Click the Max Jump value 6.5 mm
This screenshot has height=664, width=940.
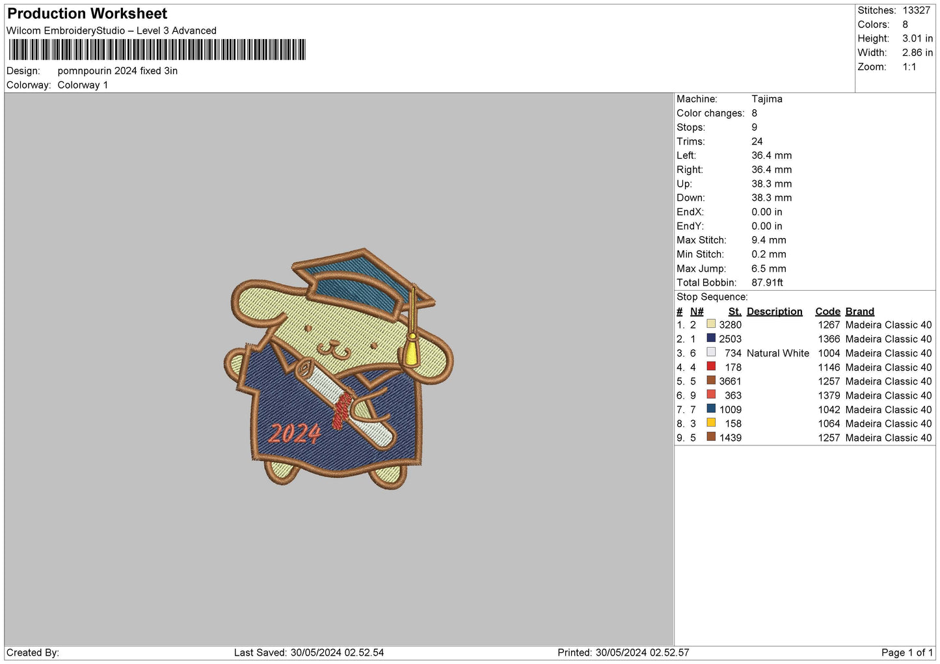[x=769, y=269]
